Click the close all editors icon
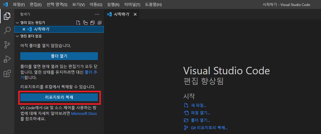 100,23
